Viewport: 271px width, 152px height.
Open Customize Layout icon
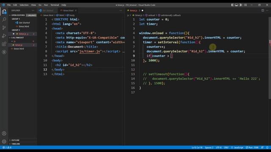point(246,5)
